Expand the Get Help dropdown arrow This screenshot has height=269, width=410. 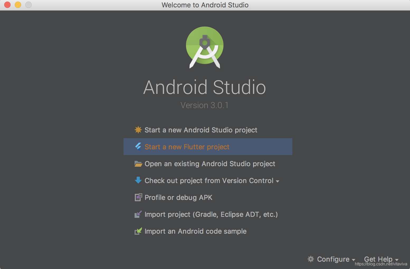pos(397,260)
